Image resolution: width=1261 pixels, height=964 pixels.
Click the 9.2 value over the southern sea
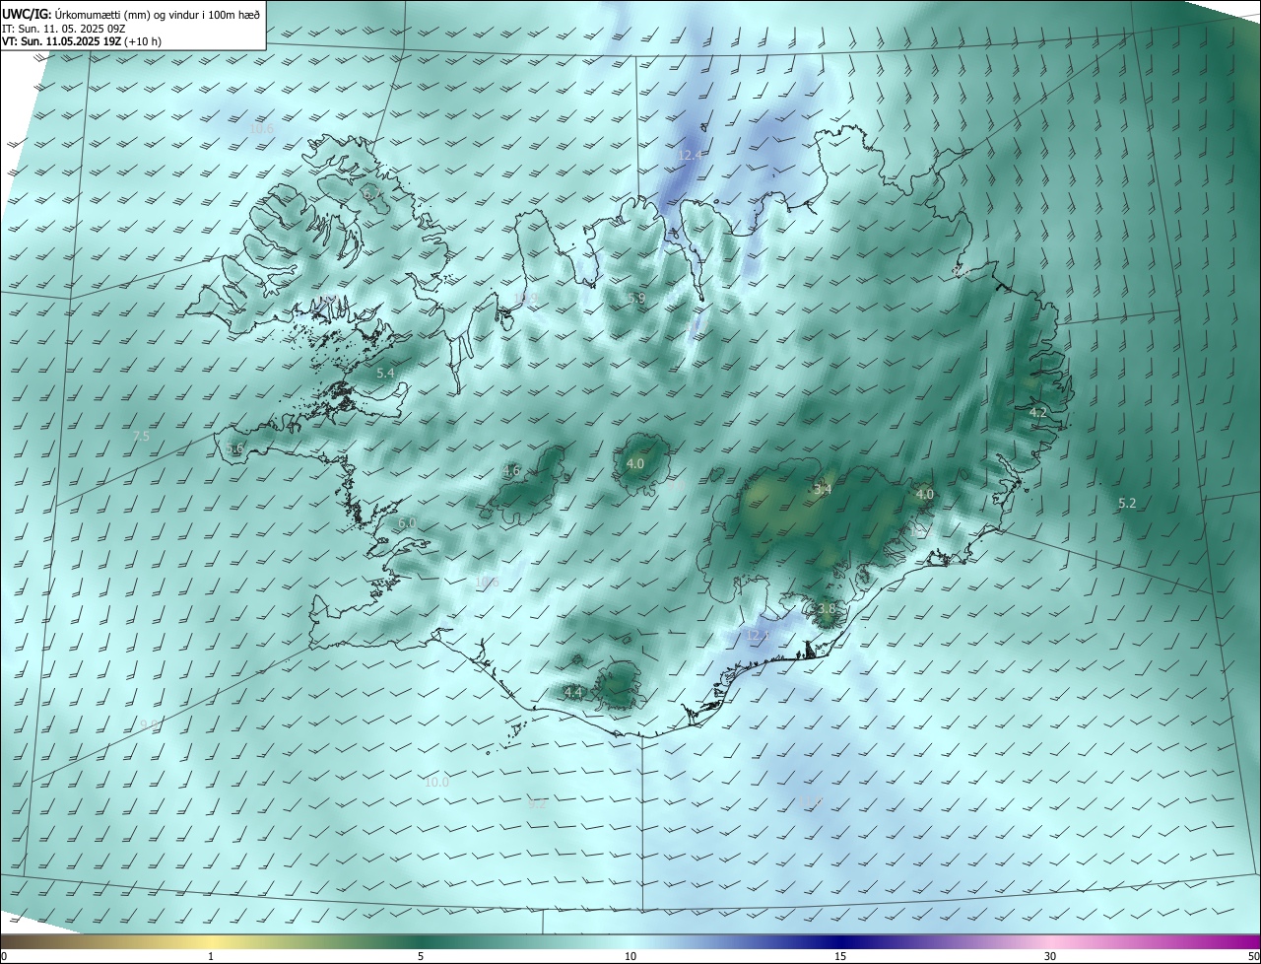pos(537,803)
